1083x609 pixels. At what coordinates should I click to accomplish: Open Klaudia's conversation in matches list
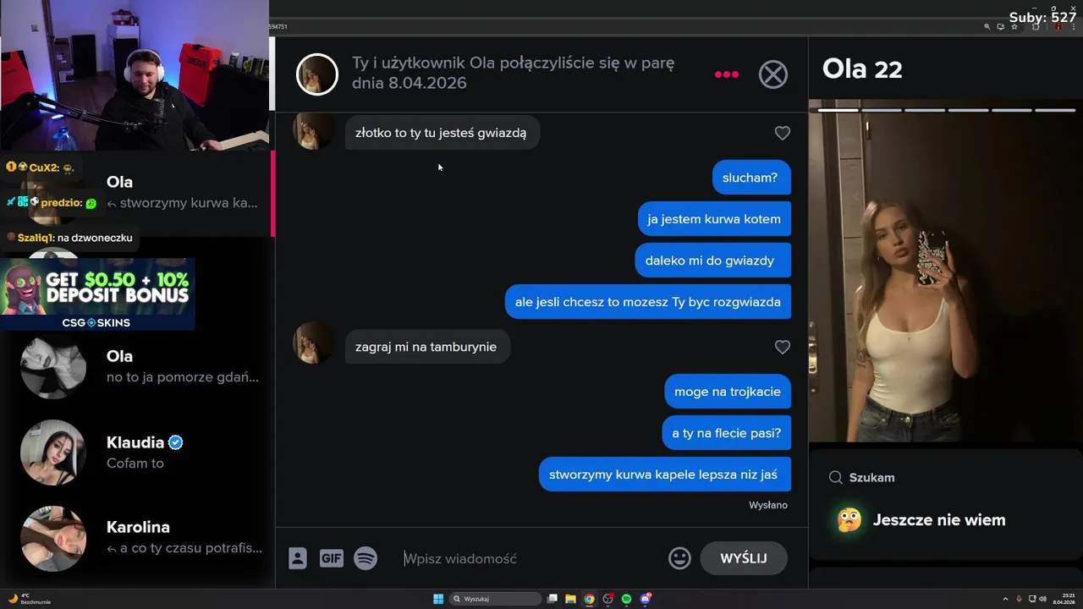click(137, 453)
